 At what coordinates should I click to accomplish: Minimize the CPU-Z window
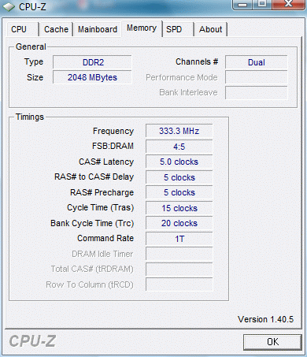242,5
